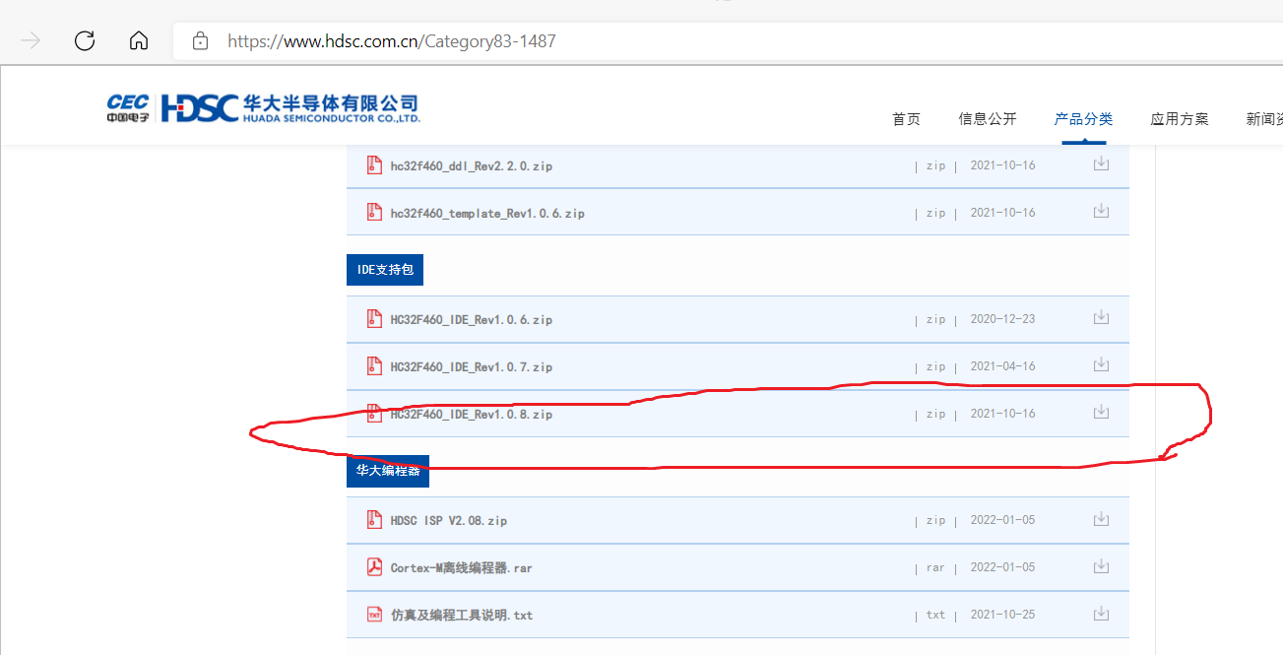Image resolution: width=1283 pixels, height=655 pixels.
Task: Select the IDE支持包 section header
Action: click(385, 269)
